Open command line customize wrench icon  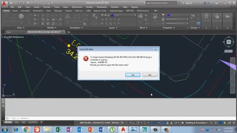coord(3,106)
